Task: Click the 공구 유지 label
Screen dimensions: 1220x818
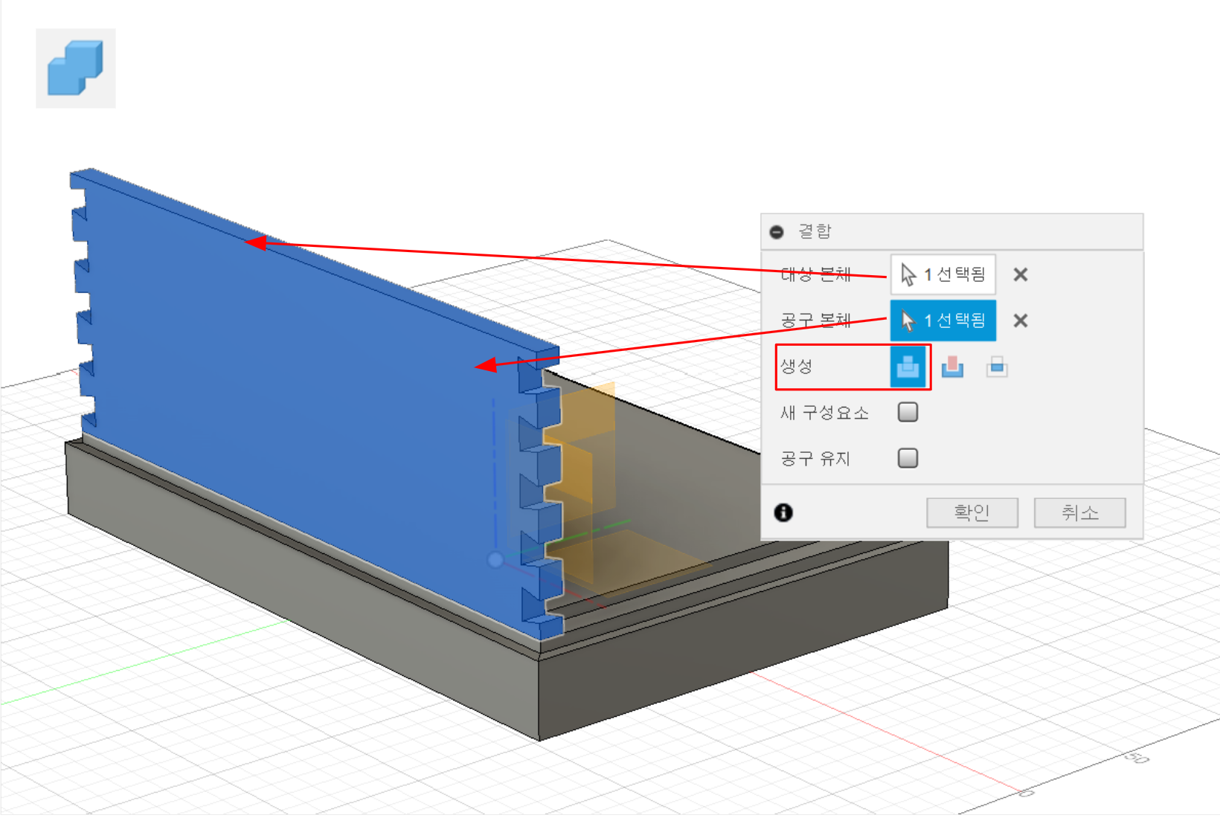Action: (x=815, y=459)
